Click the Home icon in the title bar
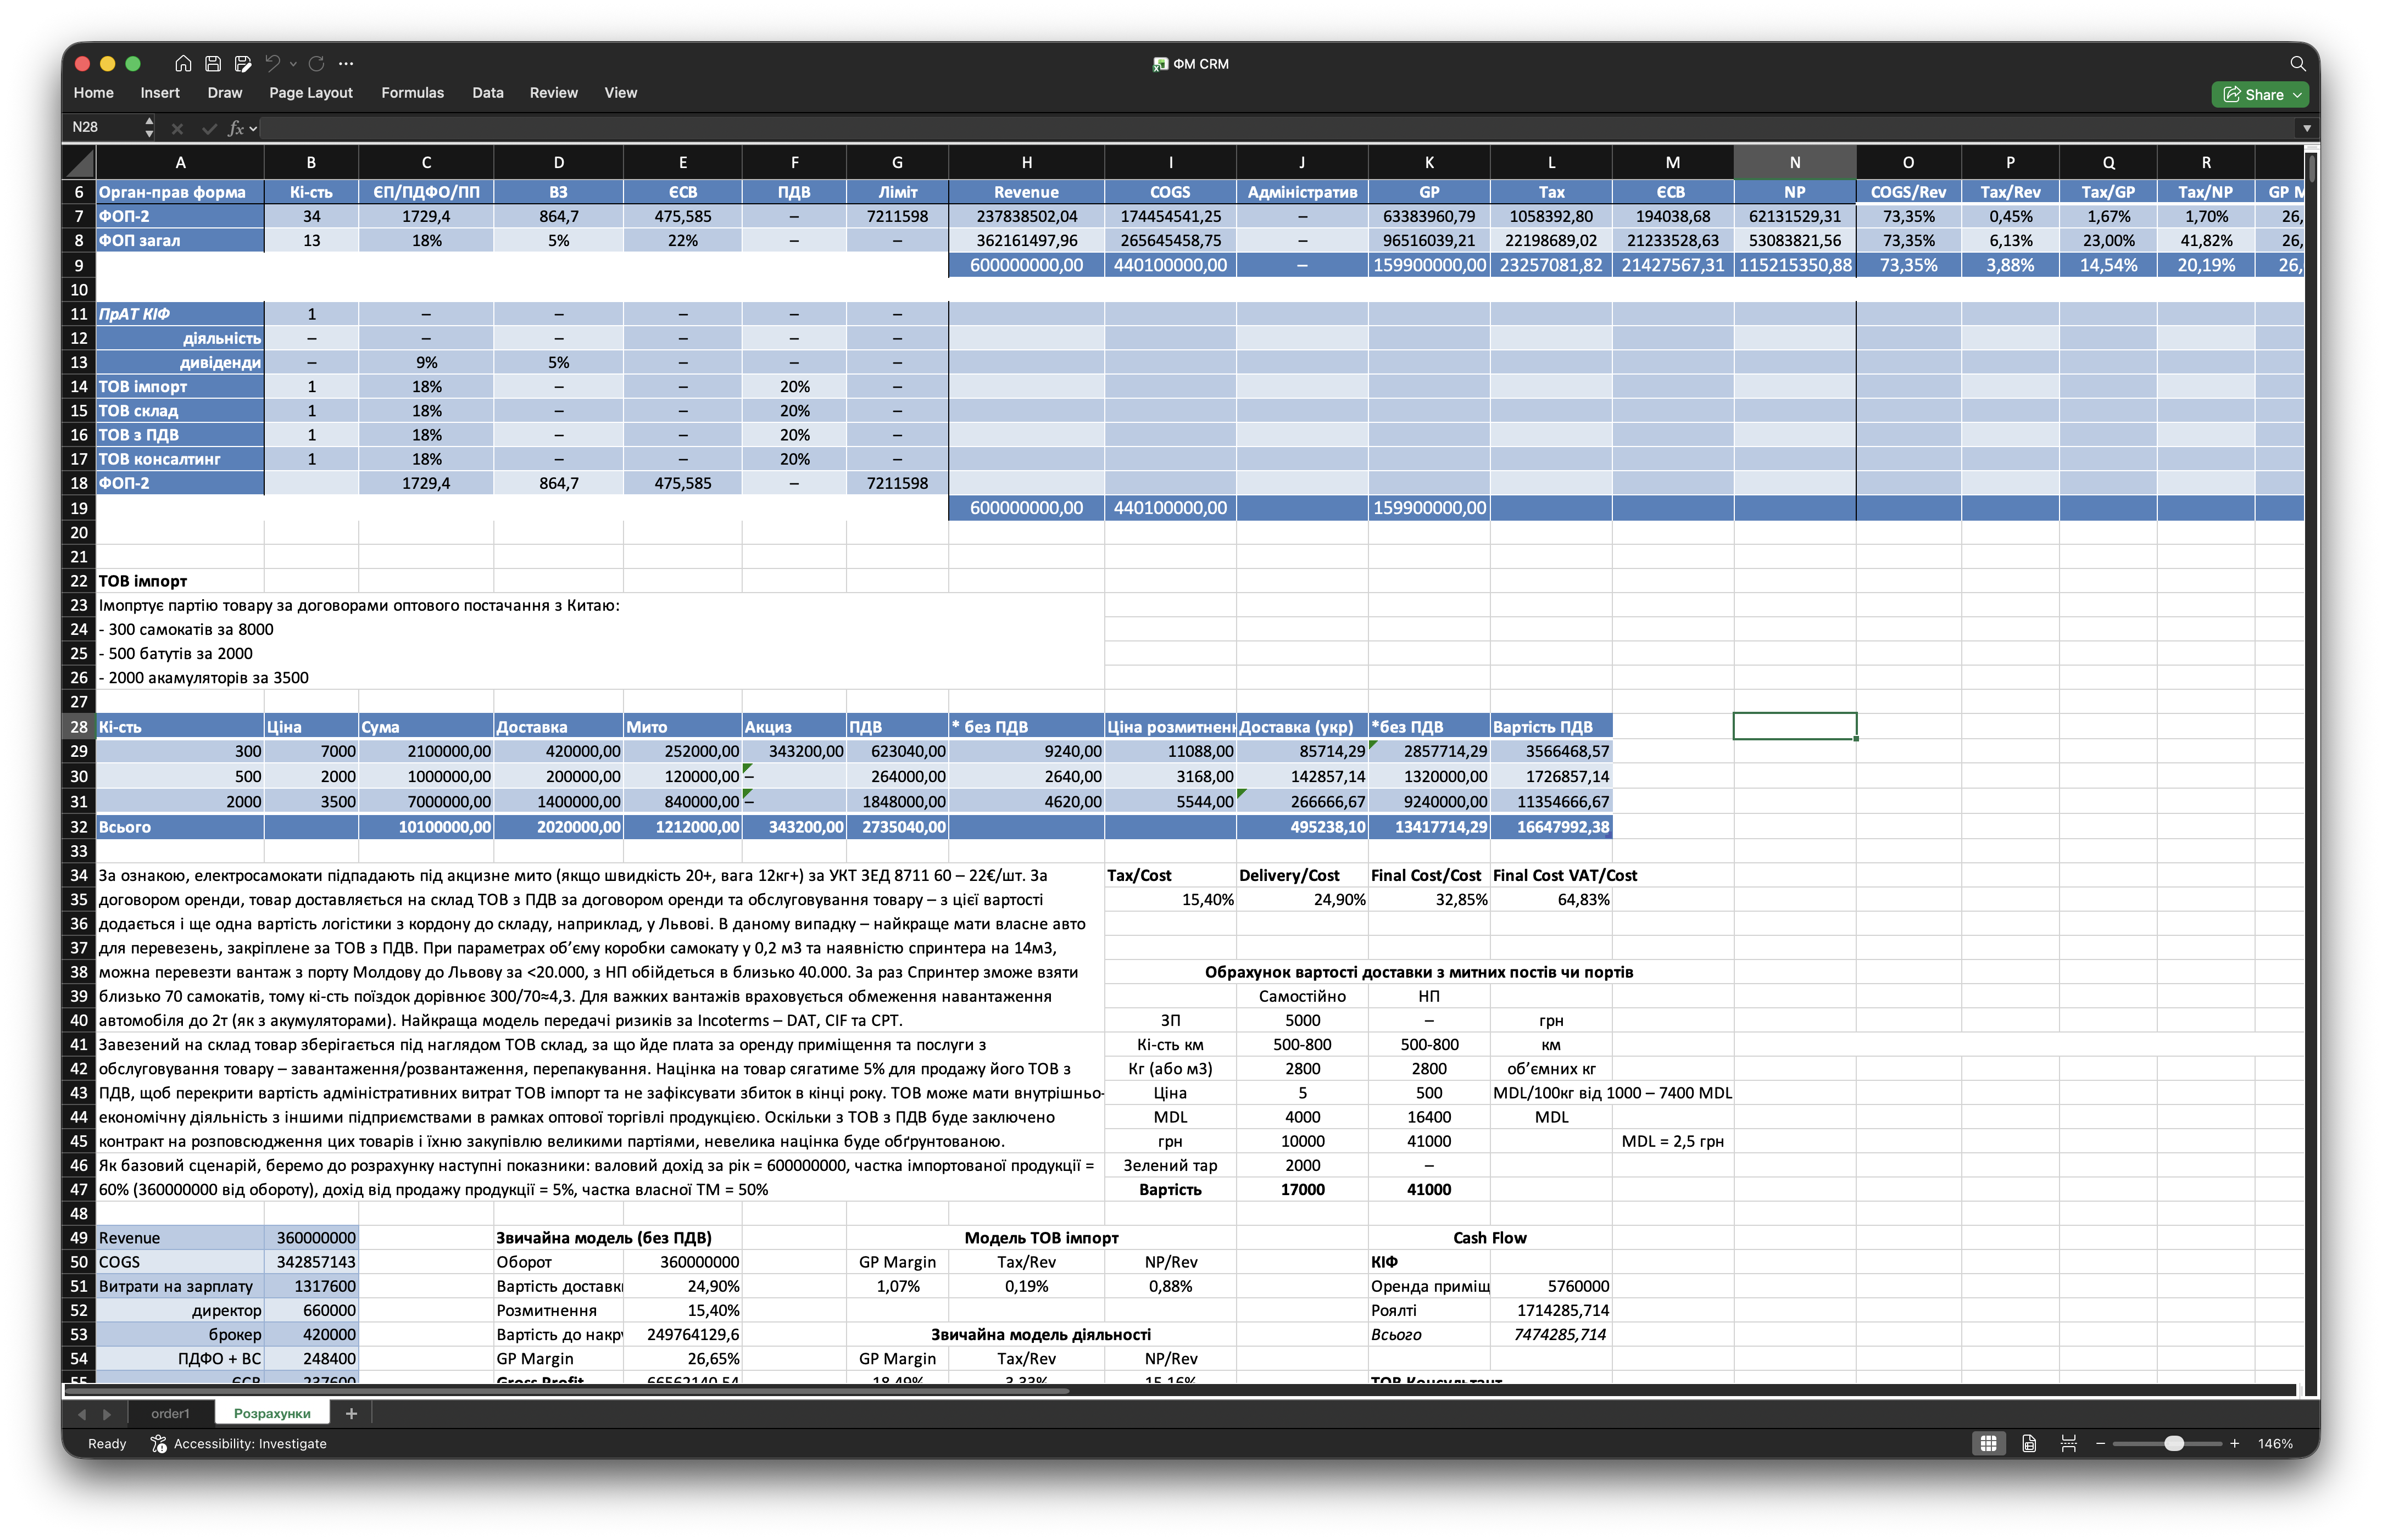This screenshot has width=2382, height=1540. tap(183, 63)
